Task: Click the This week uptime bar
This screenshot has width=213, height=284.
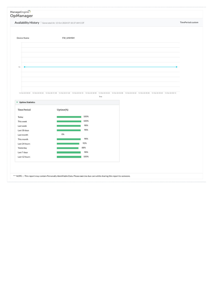Action: pyautogui.click(x=69, y=121)
